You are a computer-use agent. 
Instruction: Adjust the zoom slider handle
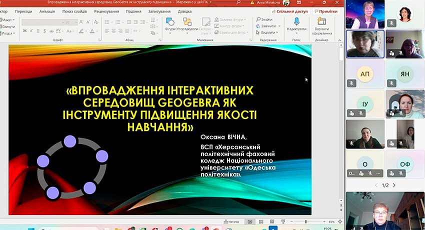[306, 221]
